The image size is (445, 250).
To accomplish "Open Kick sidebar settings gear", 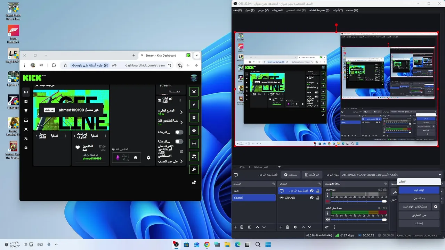I will click(x=26, y=148).
